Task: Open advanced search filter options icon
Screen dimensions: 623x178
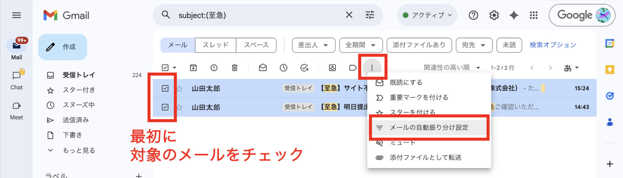Action: pyautogui.click(x=370, y=15)
